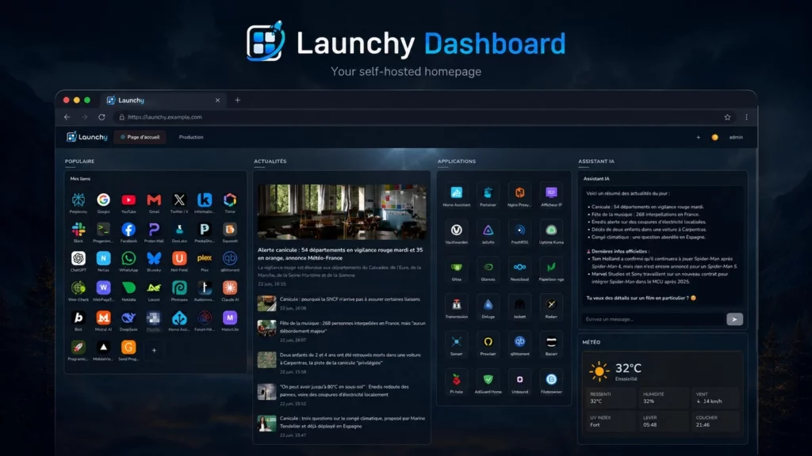This screenshot has width=812, height=456.
Task: Open the browser's three-dot menu
Action: point(746,117)
